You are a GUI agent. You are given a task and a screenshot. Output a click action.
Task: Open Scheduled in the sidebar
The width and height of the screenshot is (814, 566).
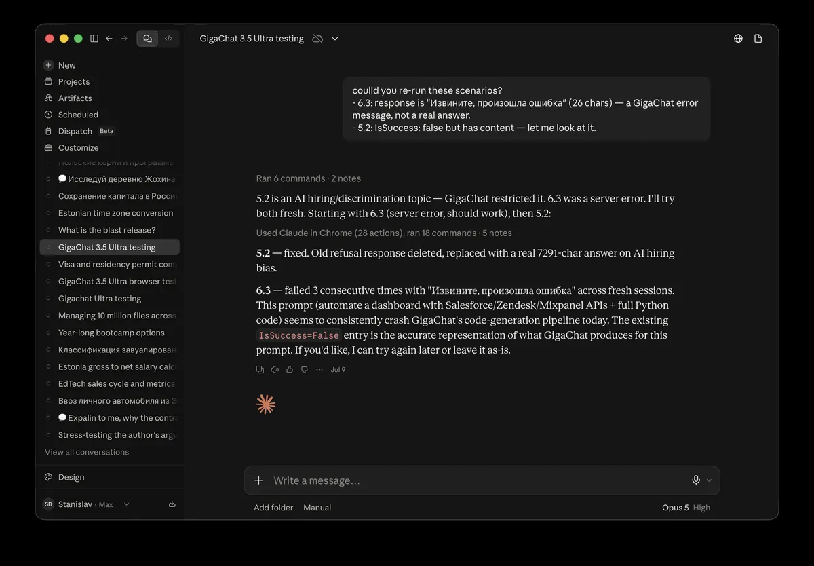tap(109, 115)
